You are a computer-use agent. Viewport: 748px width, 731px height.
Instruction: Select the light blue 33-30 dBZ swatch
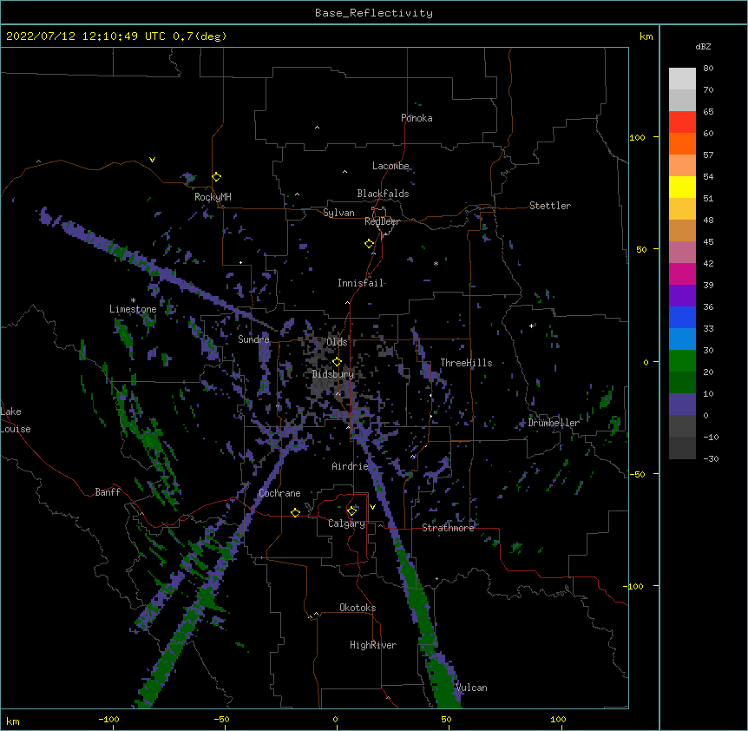(682, 339)
